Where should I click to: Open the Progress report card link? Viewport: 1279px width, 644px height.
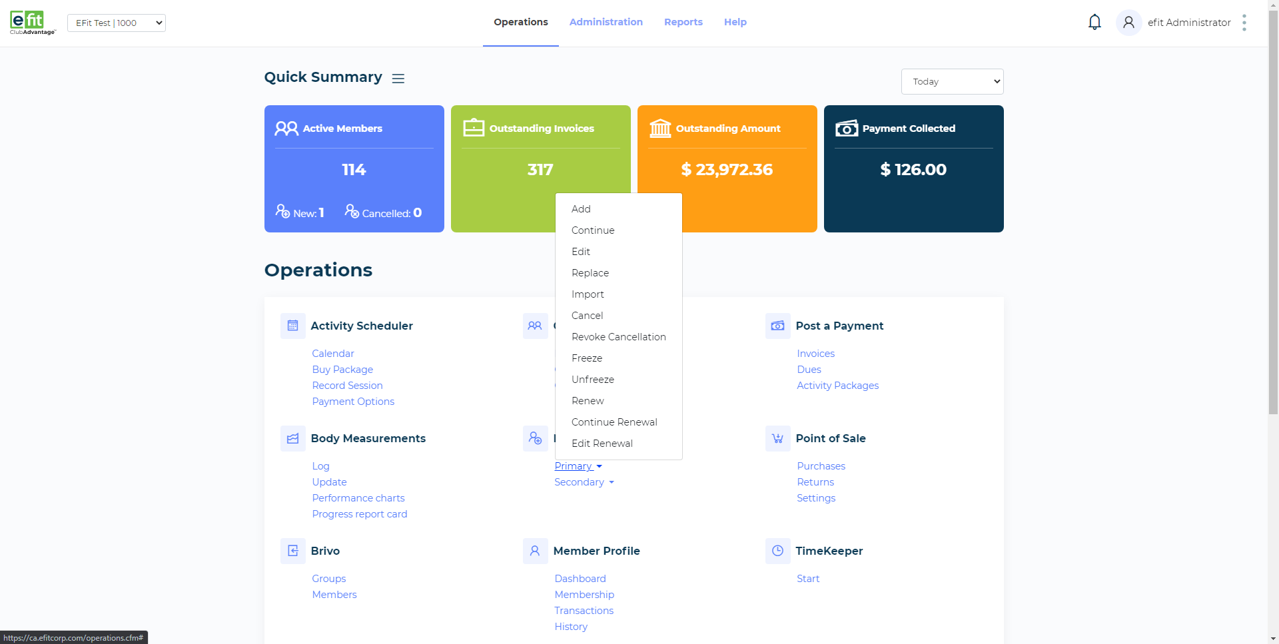point(360,514)
